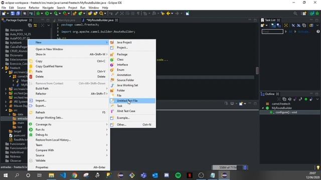
Task: Open Outline view menu chevron
Action: (317, 99)
